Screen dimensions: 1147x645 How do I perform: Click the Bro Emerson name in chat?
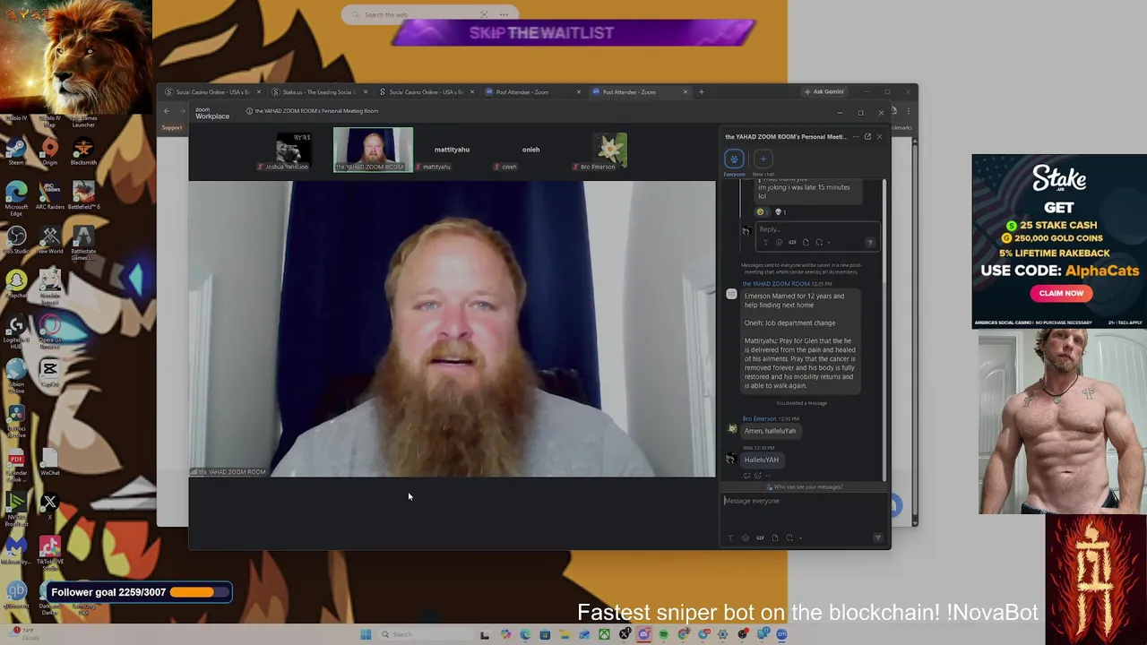point(759,418)
